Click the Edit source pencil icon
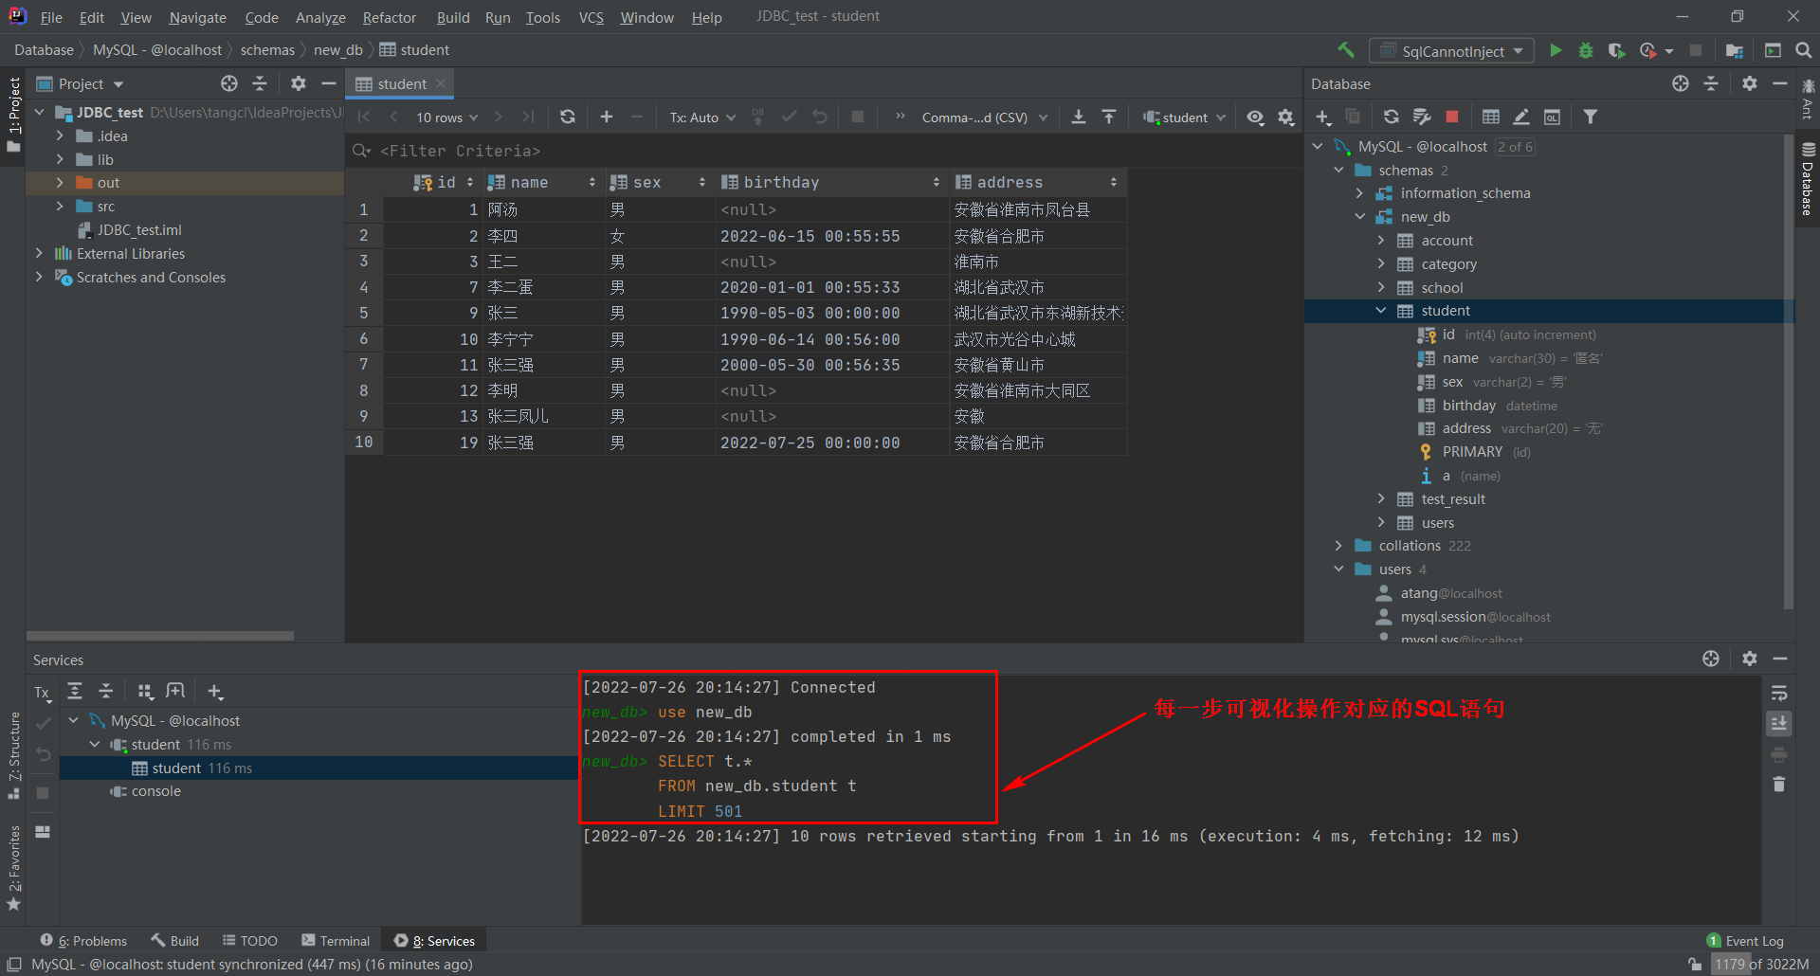Image resolution: width=1820 pixels, height=976 pixels. click(x=1520, y=117)
